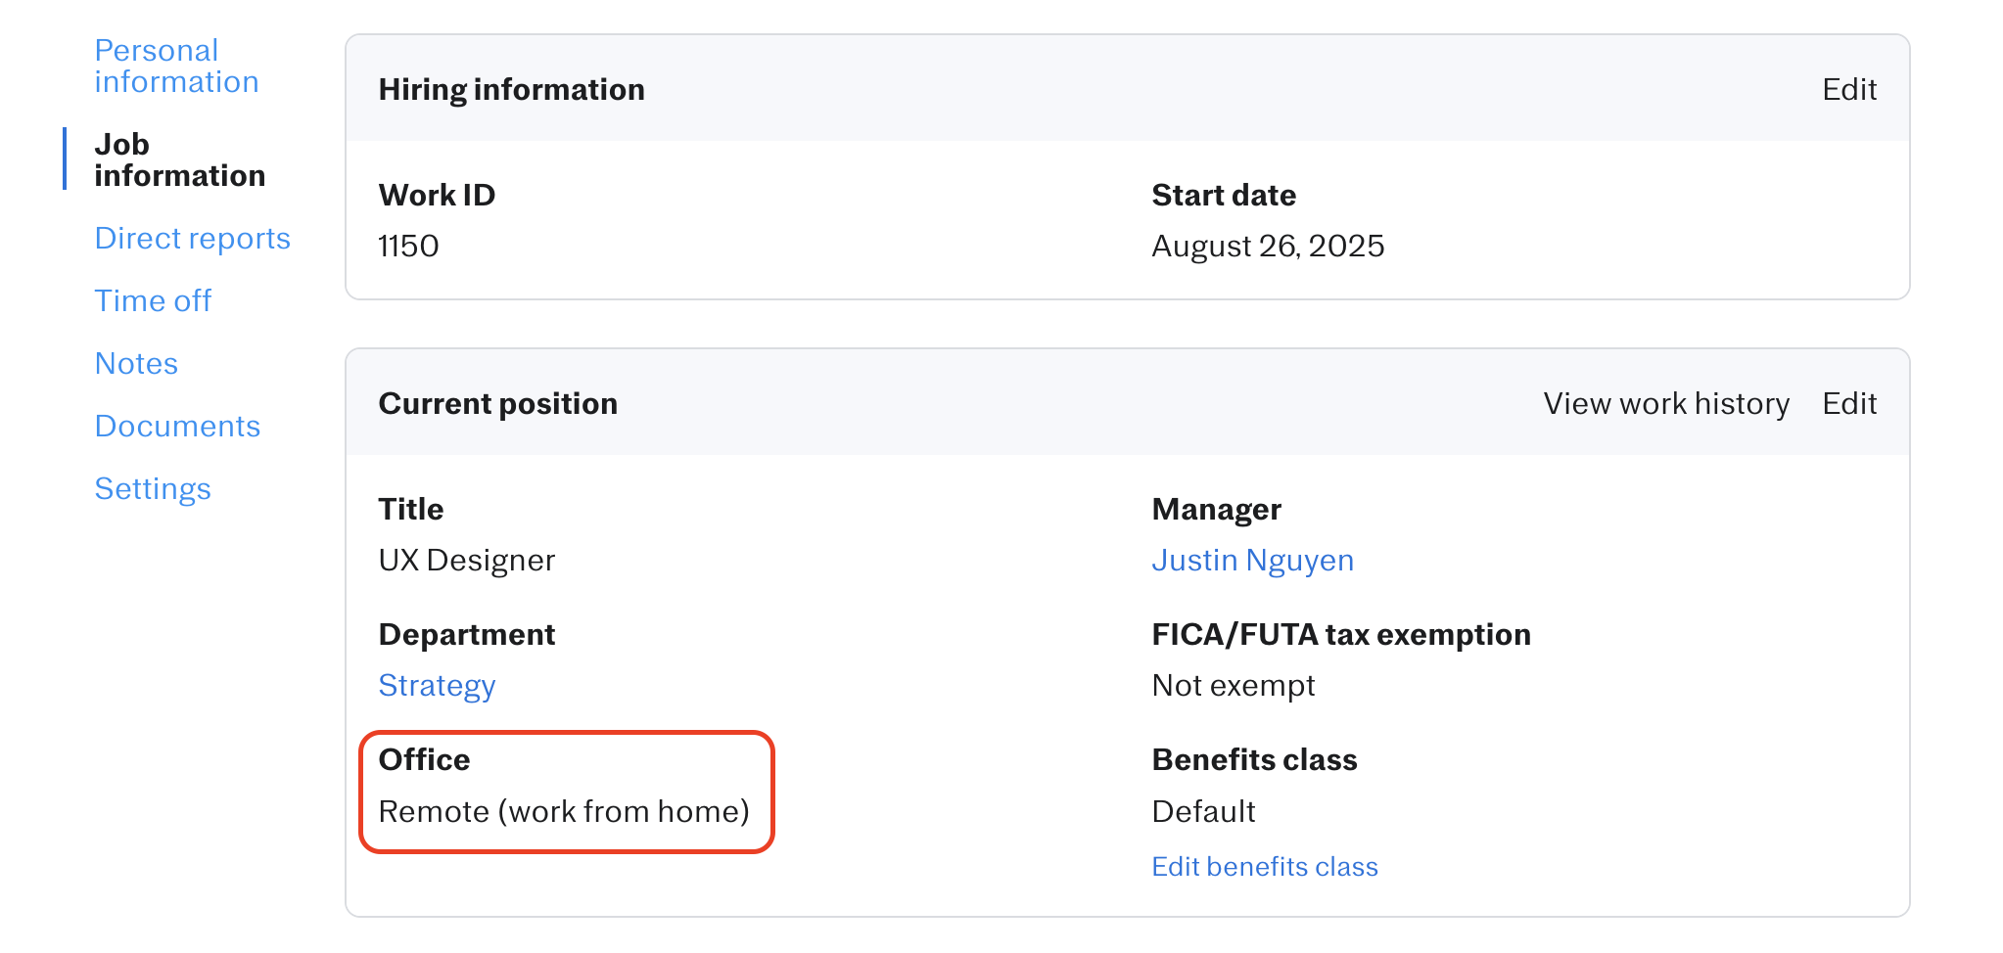Open Personal information in the sidebar

coord(176,67)
